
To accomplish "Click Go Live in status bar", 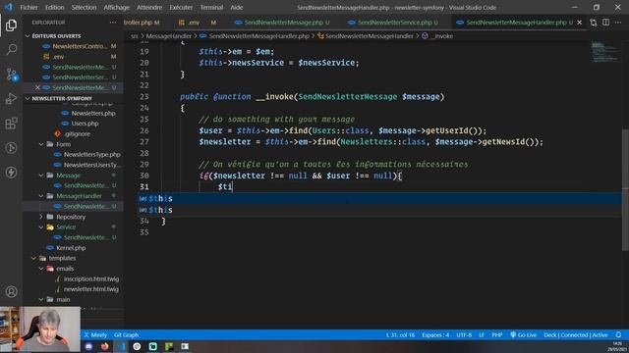I will click(523, 335).
